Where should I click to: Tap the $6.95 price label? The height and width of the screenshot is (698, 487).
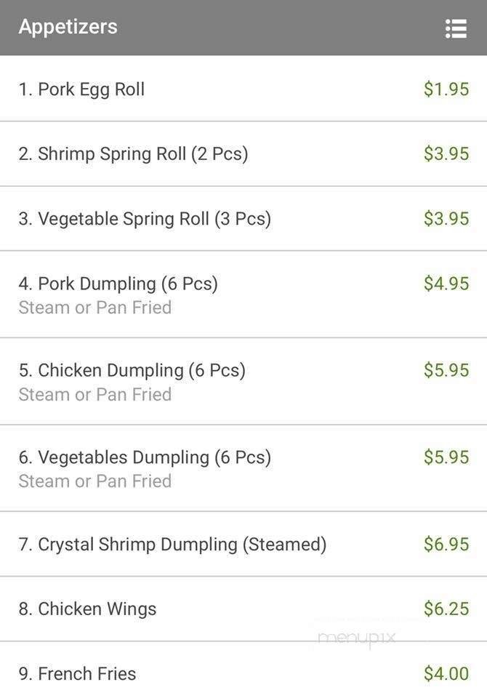[446, 544]
